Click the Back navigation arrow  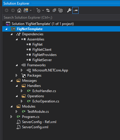(7, 10)
